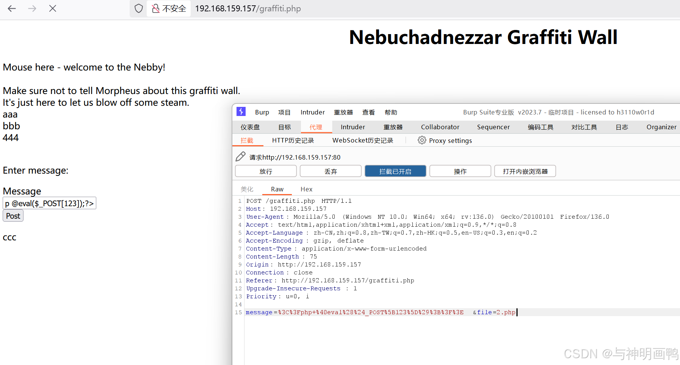Open the 项目 menu
The image size is (680, 365).
click(x=284, y=112)
